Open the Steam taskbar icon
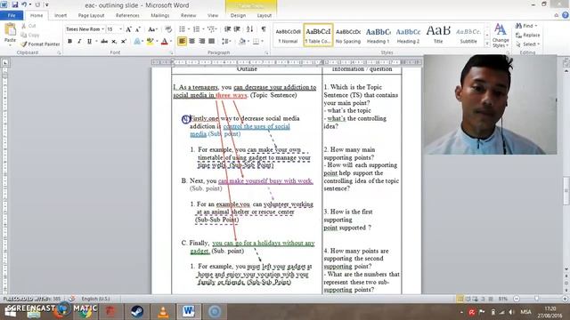Screen dimensions: 570x320 pos(137,312)
